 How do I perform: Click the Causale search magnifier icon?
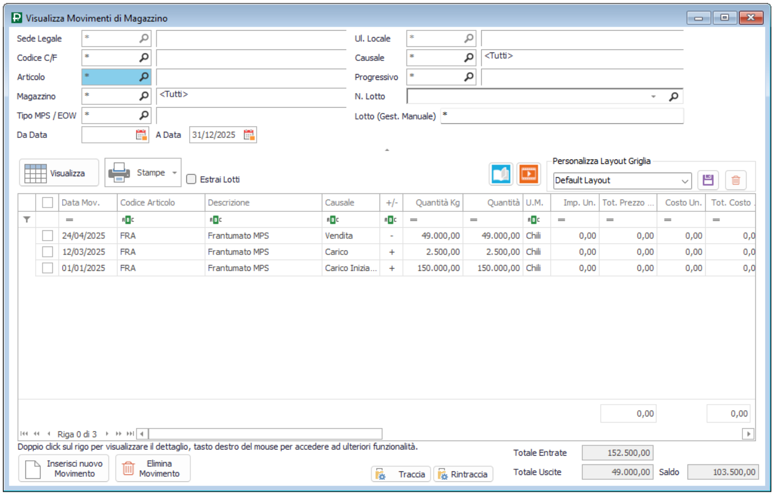point(469,58)
